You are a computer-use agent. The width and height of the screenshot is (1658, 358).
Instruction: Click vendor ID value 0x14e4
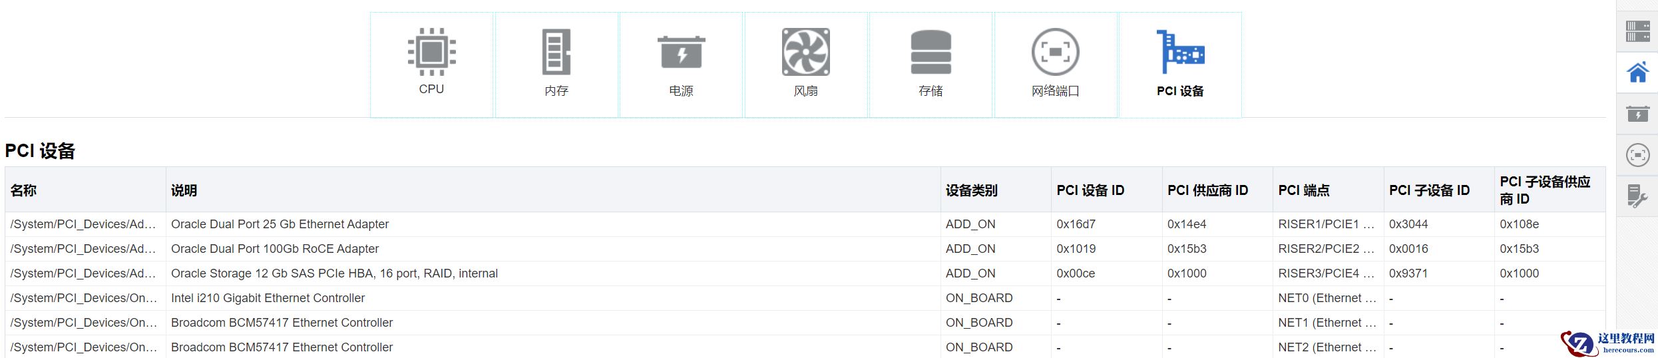(1187, 224)
